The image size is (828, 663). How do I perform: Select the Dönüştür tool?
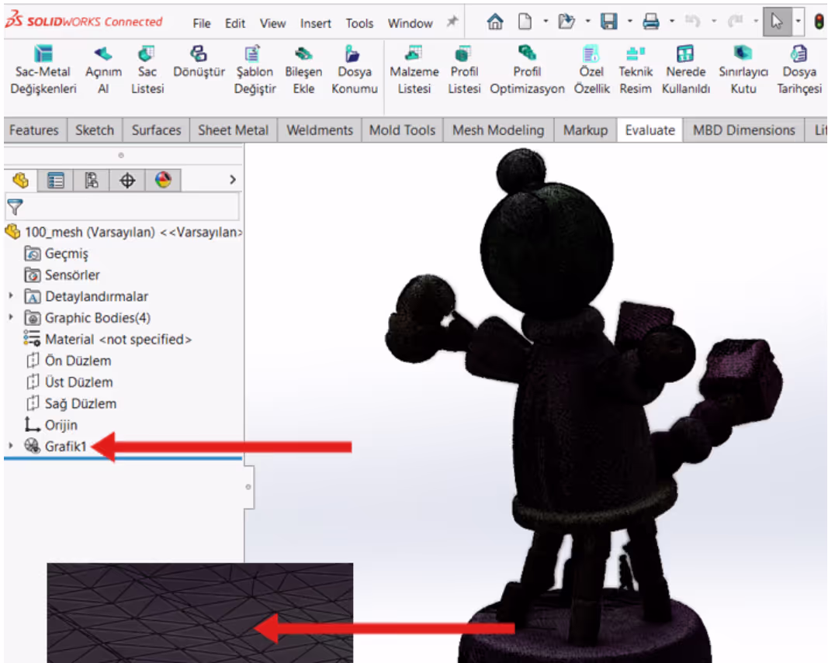click(199, 62)
